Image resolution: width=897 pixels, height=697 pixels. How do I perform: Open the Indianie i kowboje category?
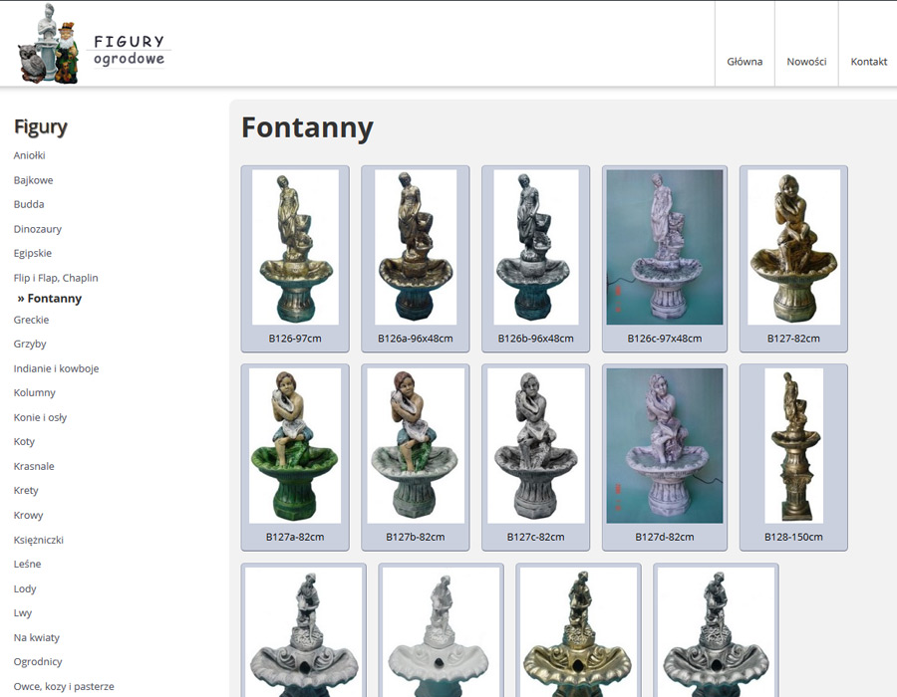click(x=56, y=368)
